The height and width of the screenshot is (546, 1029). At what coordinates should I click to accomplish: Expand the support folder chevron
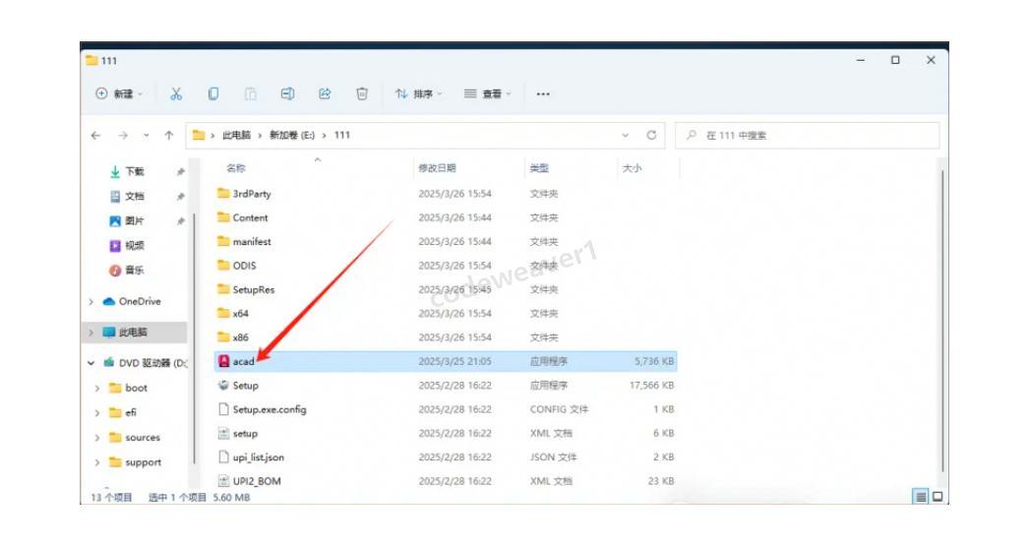pyautogui.click(x=97, y=462)
